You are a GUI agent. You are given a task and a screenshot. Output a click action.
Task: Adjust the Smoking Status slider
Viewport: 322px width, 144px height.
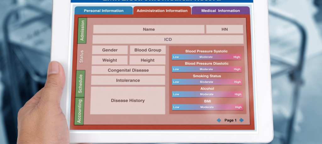click(207, 82)
